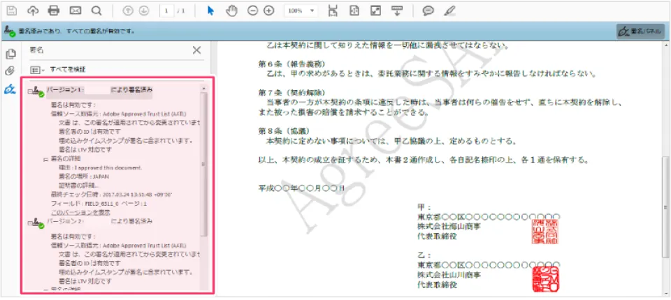Click バージョン1 signature certificate icon
The height and width of the screenshot is (300, 671).
(x=38, y=91)
